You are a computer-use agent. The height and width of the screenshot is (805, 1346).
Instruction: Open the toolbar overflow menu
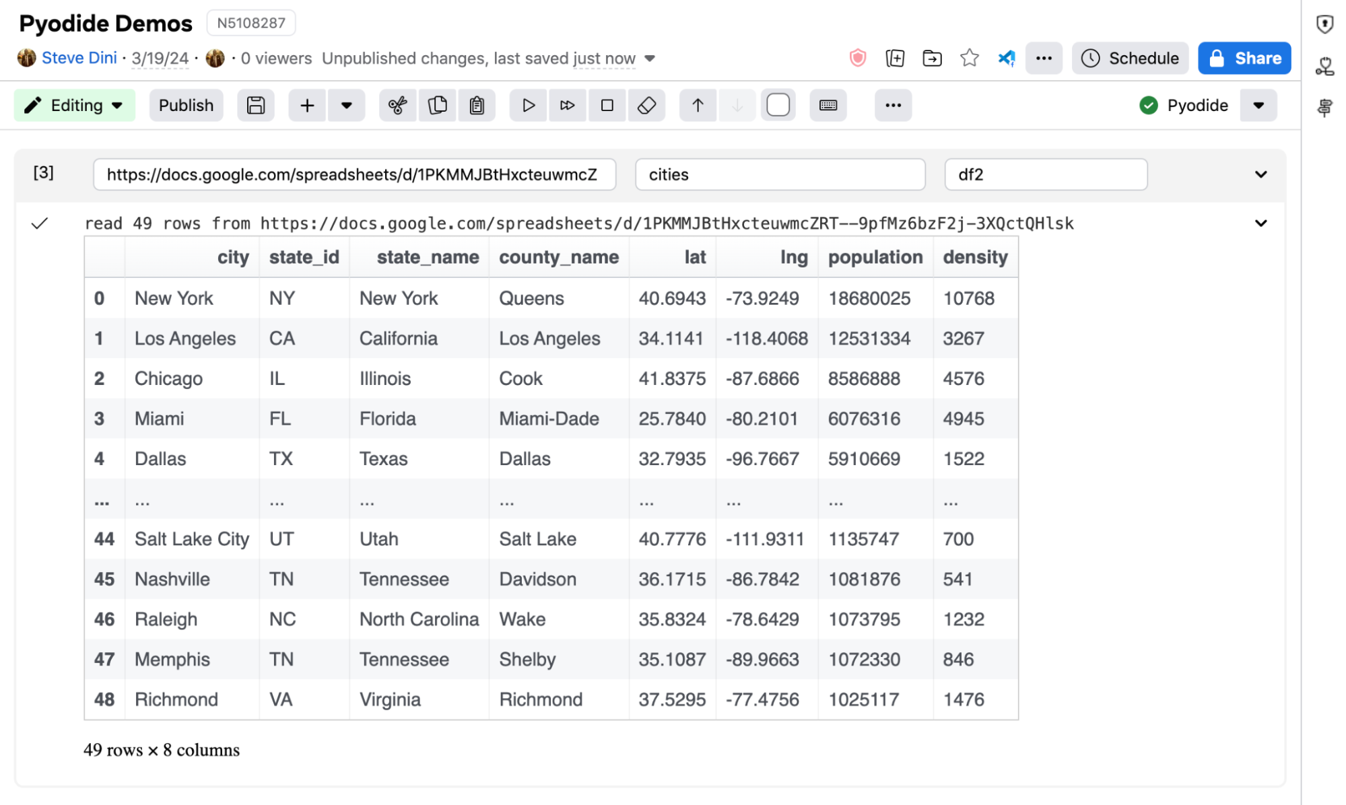coord(893,105)
